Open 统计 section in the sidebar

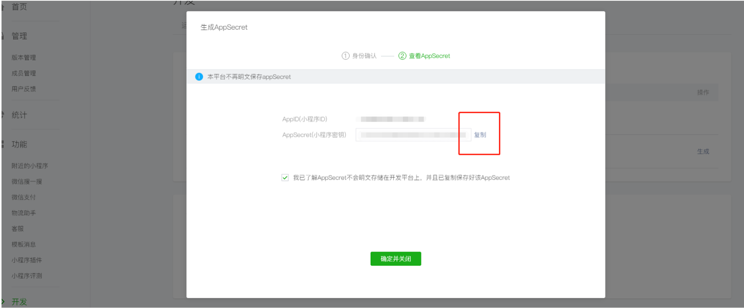click(19, 115)
